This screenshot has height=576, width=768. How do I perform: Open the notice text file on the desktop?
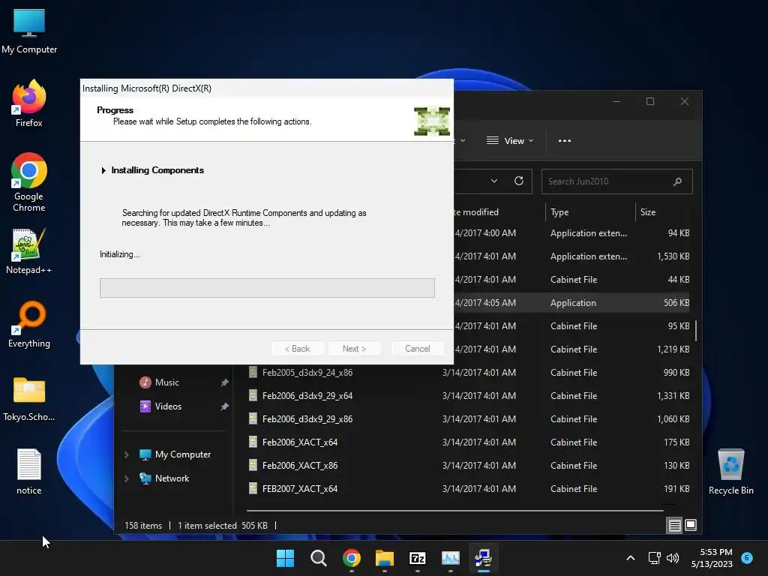pos(29,471)
